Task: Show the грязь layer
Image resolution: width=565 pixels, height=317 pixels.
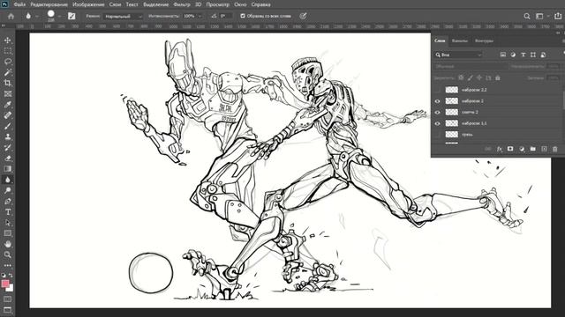Action: pos(438,135)
